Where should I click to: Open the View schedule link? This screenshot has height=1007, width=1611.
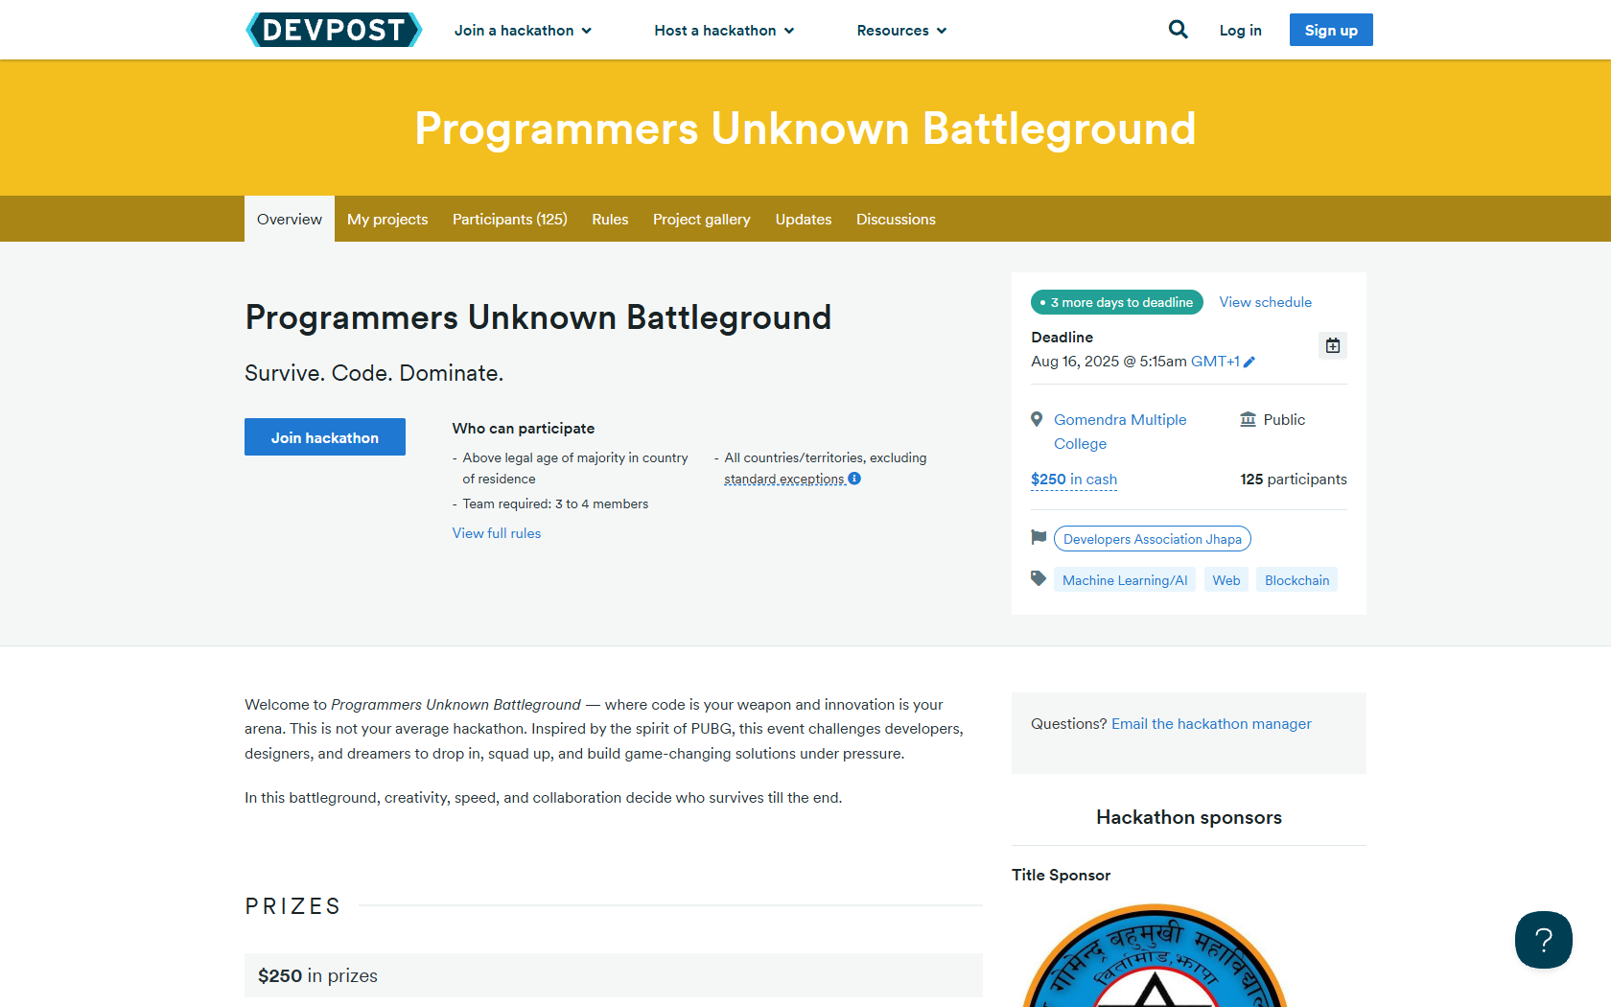(x=1265, y=302)
